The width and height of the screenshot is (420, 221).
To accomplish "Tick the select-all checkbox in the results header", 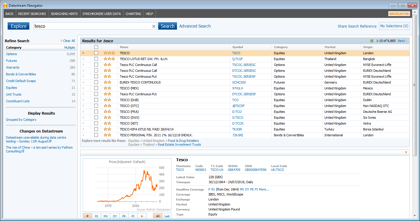I will pos(96,47).
